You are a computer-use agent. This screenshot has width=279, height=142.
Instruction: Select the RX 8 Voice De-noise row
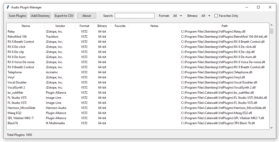[x=138, y=62]
